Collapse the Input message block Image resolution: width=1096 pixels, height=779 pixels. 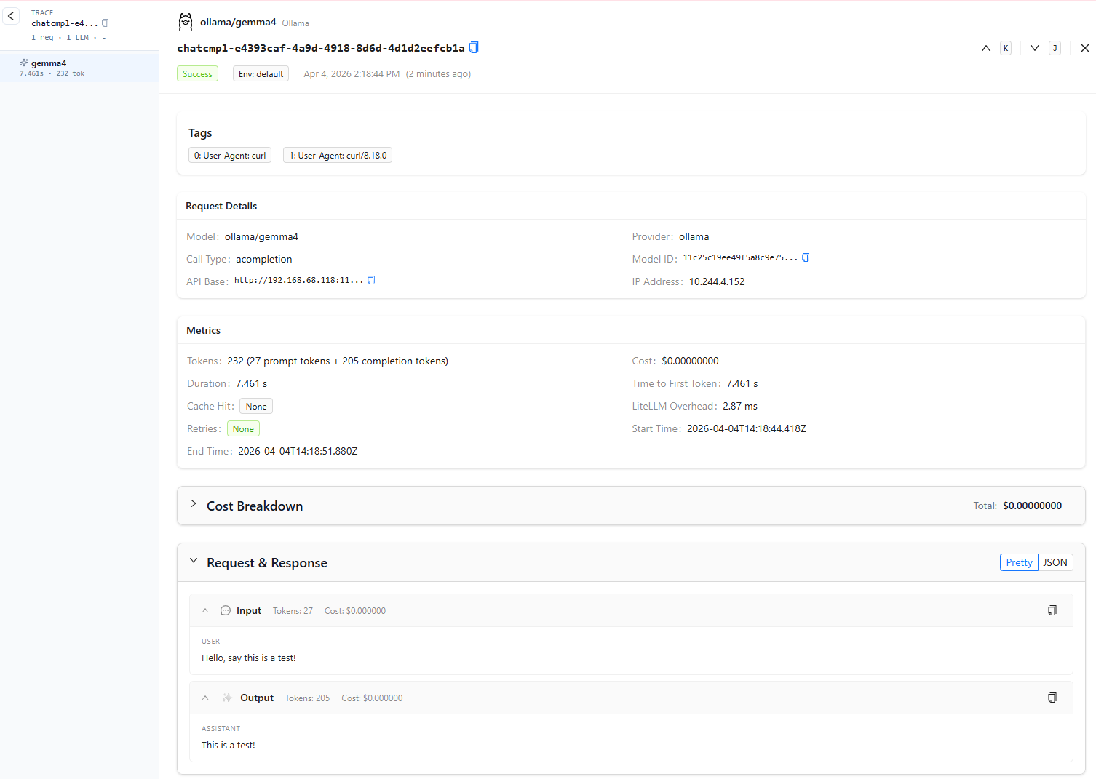coord(205,611)
